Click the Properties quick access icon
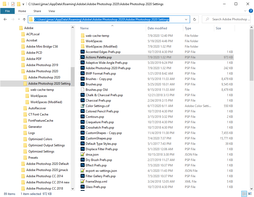This screenshot has height=197, width=254. 13,4
